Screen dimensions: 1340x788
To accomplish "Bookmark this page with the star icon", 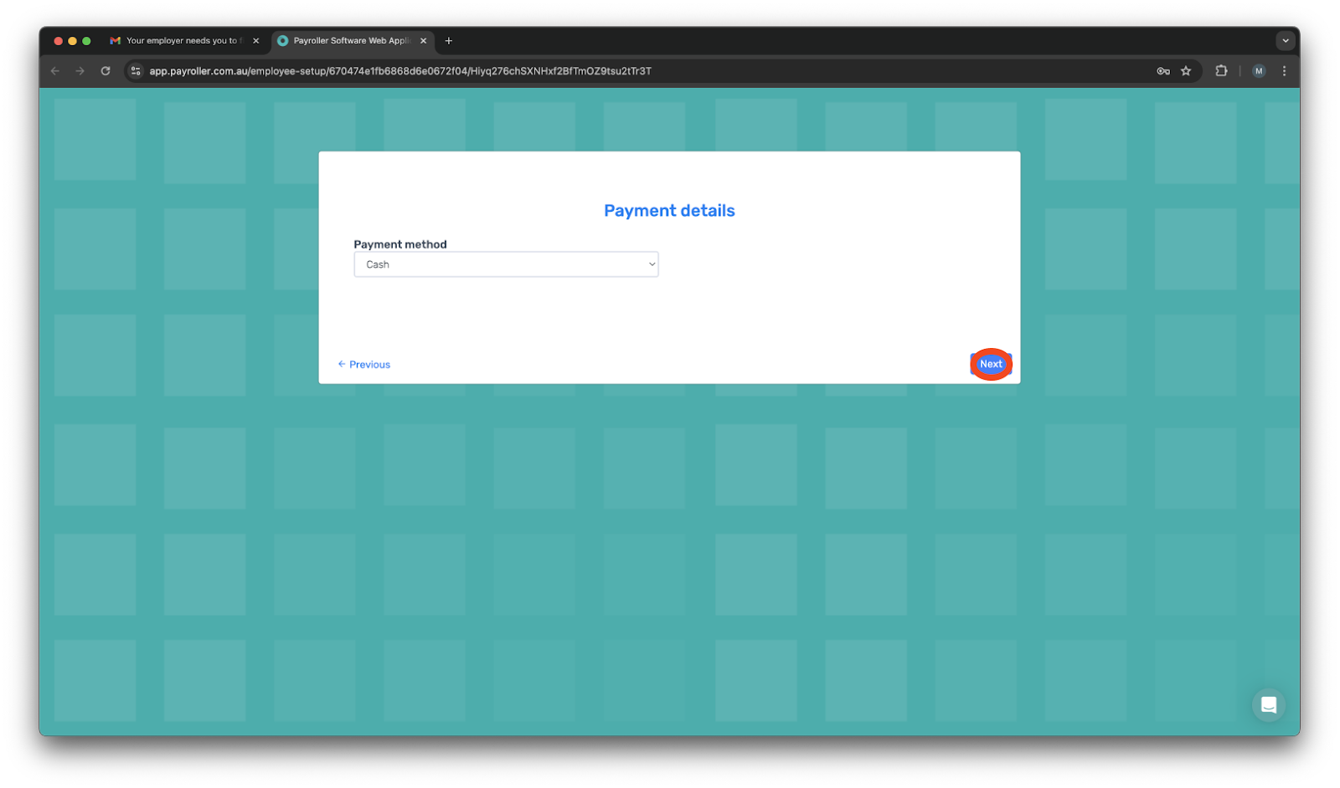I will click(x=1186, y=71).
